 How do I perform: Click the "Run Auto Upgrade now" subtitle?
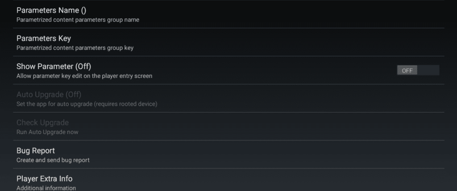[x=47, y=132]
